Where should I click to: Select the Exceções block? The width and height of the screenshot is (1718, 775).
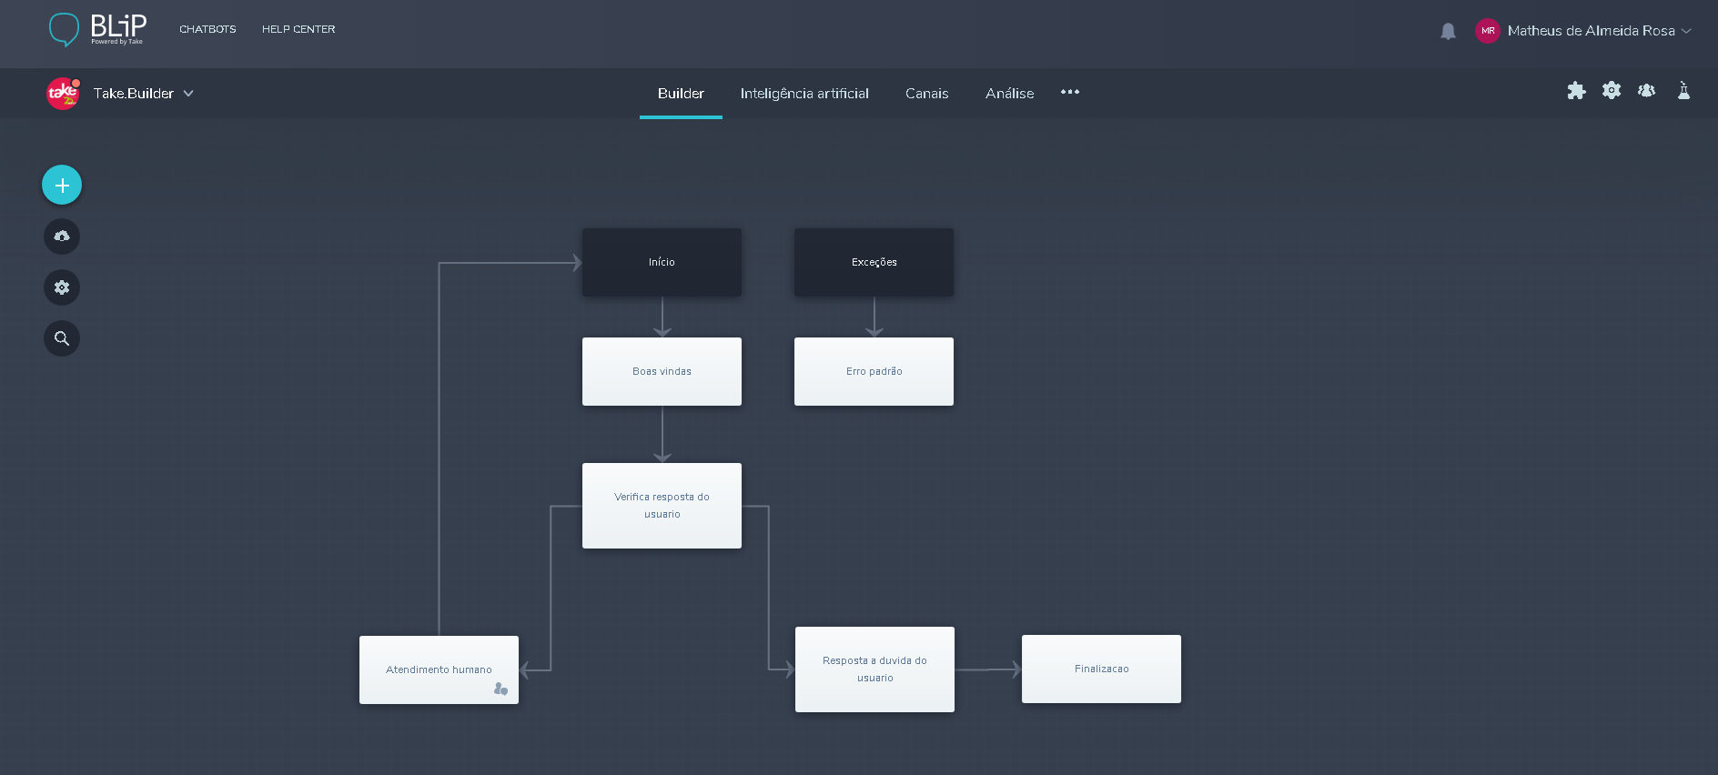(874, 262)
